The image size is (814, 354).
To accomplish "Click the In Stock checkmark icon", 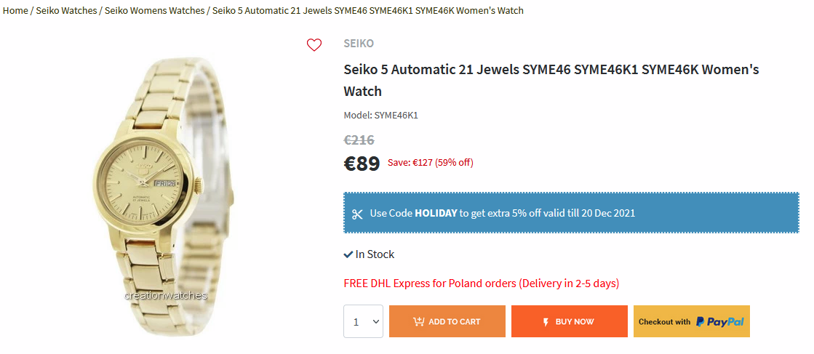I will [x=348, y=254].
